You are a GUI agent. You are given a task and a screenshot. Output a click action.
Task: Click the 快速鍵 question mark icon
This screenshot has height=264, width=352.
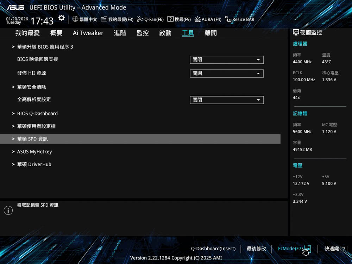point(344,249)
